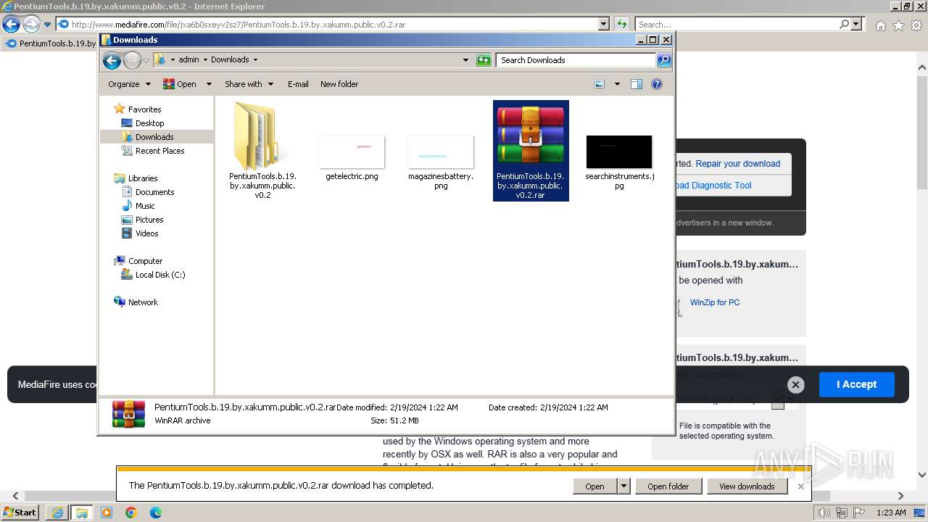
Task: Click Open in Explorer toolbar
Action: pos(180,84)
